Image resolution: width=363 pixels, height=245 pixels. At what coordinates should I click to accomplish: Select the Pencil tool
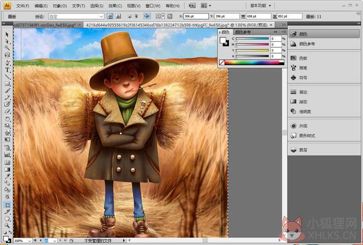[7, 97]
